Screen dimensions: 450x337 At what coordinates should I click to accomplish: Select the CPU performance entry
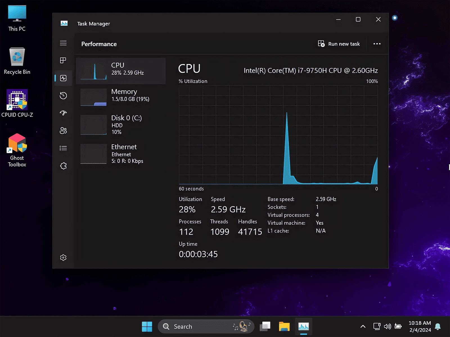click(121, 71)
